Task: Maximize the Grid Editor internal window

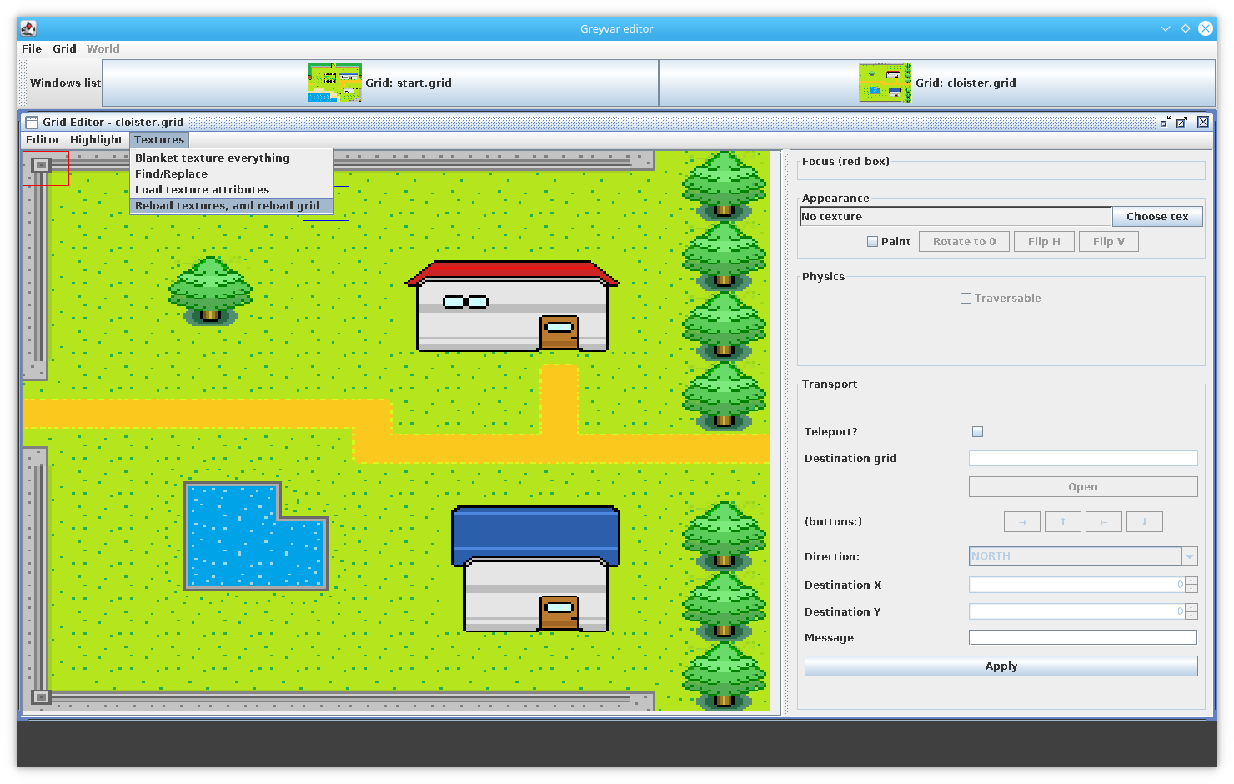Action: (1182, 122)
